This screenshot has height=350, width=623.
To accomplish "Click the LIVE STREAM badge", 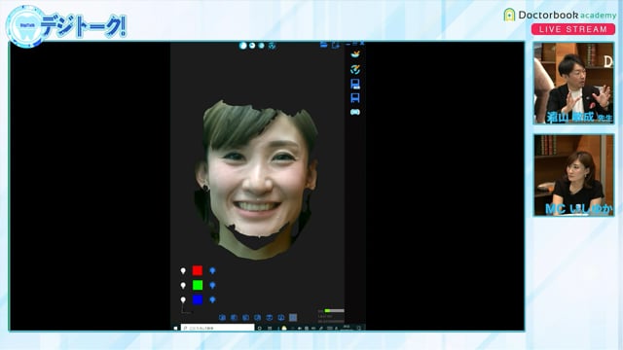I will coord(573,29).
